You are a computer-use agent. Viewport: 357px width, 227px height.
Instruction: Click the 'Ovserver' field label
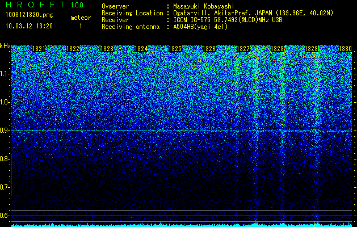click(115, 6)
